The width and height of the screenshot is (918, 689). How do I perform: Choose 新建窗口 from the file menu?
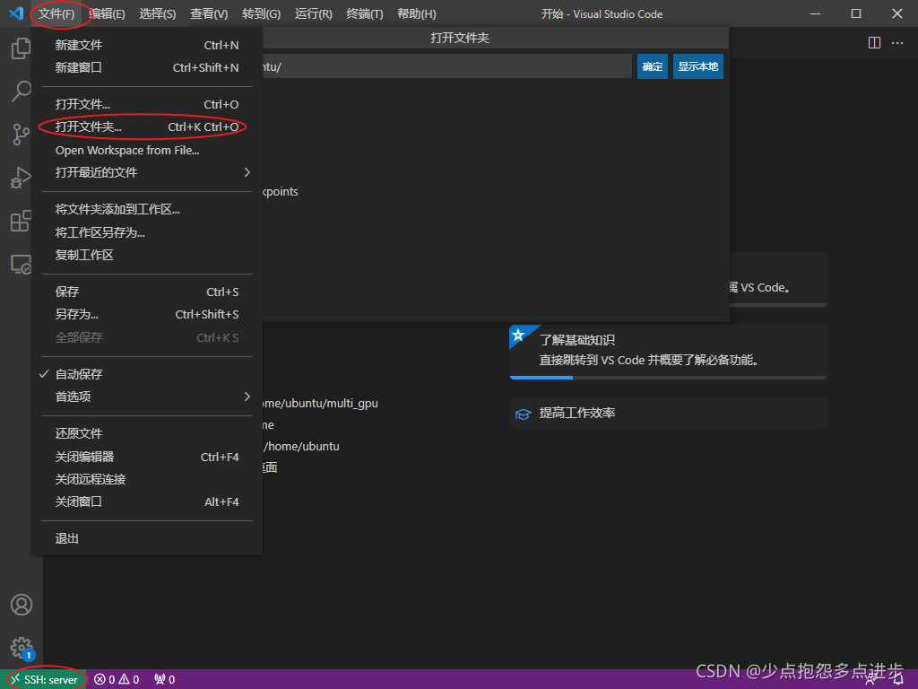click(x=146, y=67)
